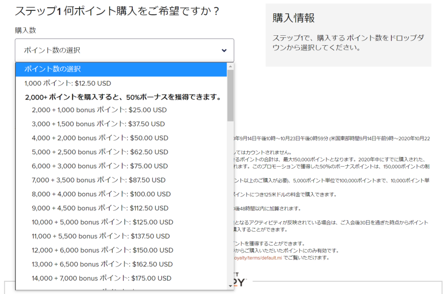This screenshot has height=294, width=446.
Task: Pick 10,000 + 5,000 bonus for $125.00
Action: click(103, 222)
